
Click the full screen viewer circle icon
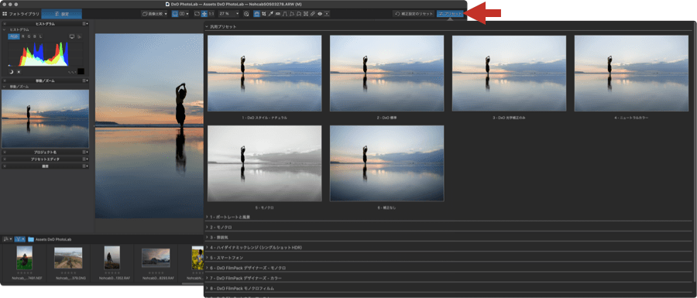coord(246,14)
